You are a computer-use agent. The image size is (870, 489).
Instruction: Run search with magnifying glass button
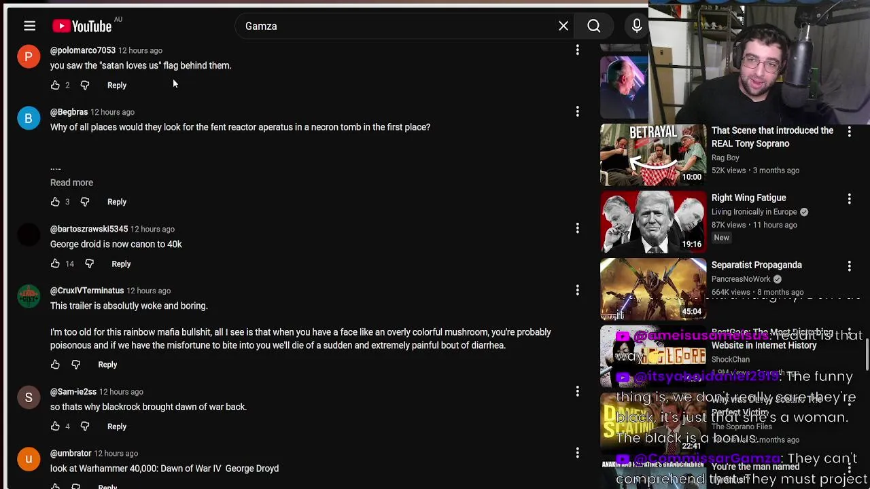[x=594, y=26]
